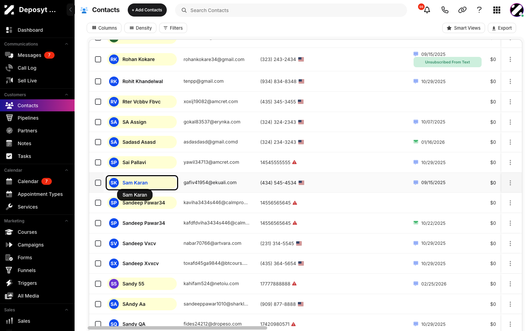This screenshot has width=532, height=331.
Task: Click the email icon on Sadasd Asasd row
Action: pyautogui.click(x=416, y=142)
